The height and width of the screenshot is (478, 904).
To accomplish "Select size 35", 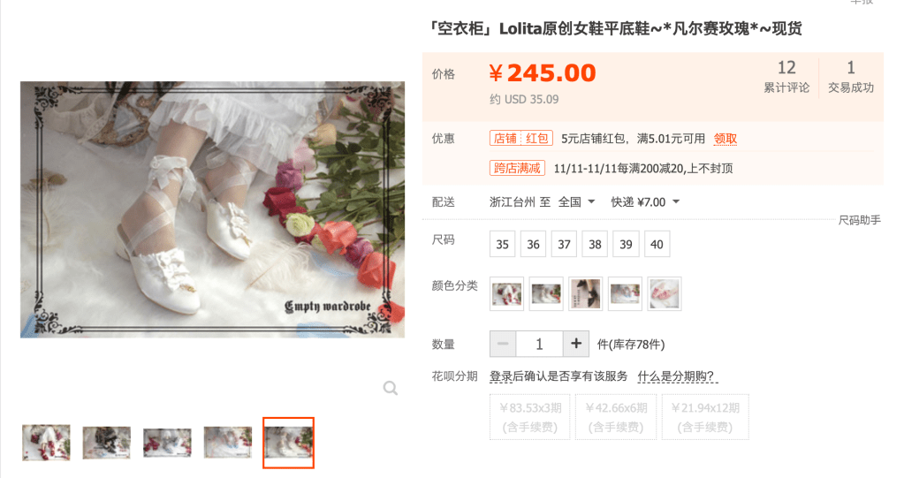I will 502,244.
